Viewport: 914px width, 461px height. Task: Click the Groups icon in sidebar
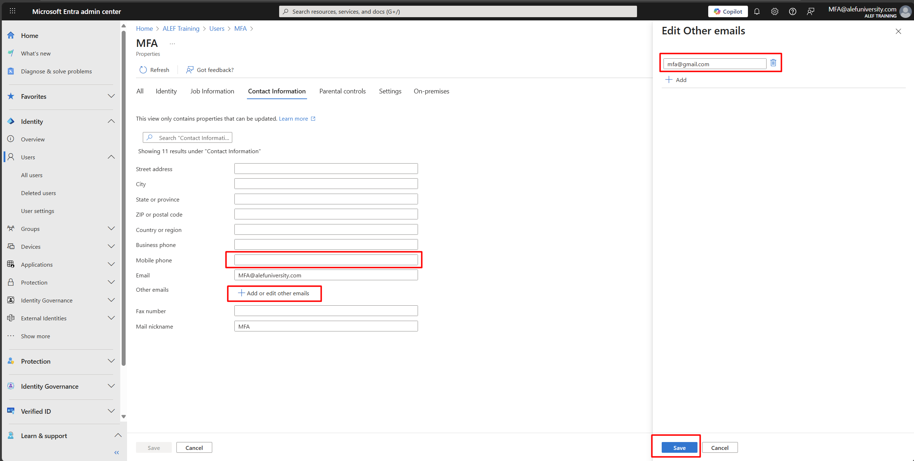(11, 228)
